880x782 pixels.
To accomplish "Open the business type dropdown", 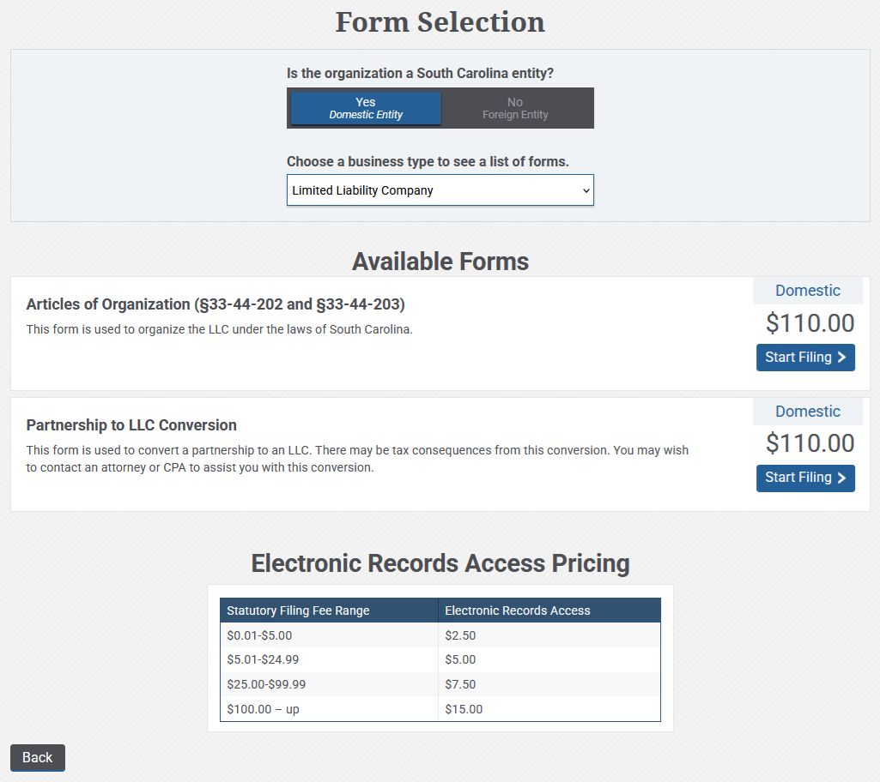I will click(x=440, y=190).
